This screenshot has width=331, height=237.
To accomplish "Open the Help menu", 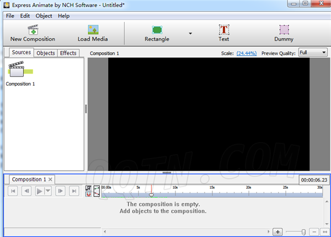I will point(64,16).
